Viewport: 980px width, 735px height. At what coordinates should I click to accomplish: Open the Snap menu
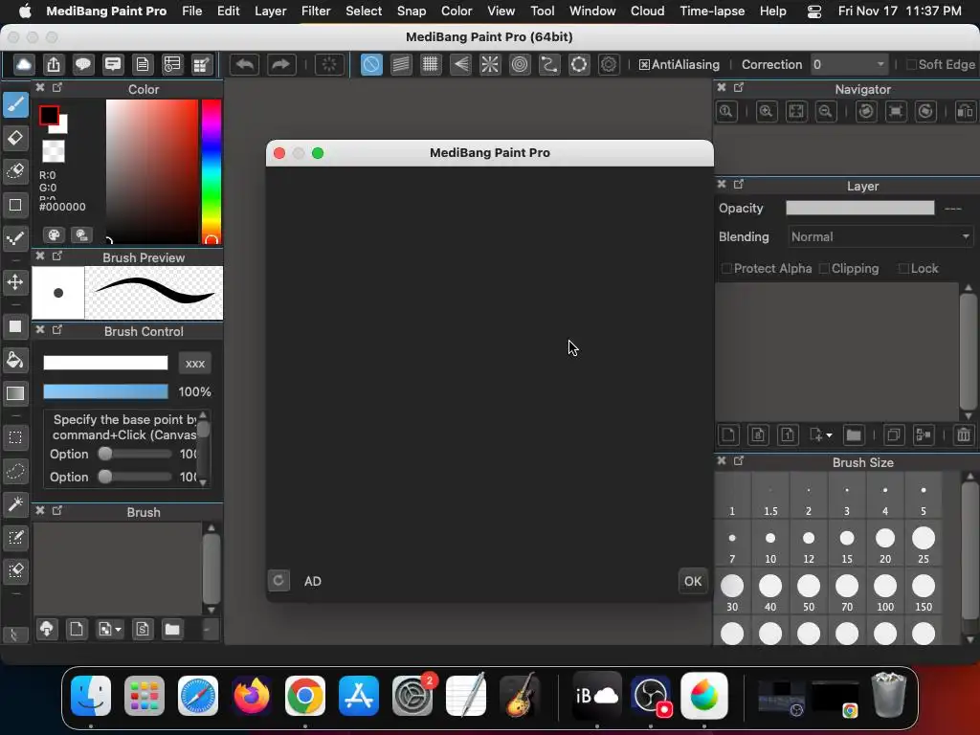[412, 11]
